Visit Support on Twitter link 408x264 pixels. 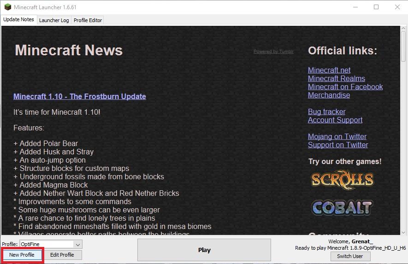pyautogui.click(x=338, y=145)
